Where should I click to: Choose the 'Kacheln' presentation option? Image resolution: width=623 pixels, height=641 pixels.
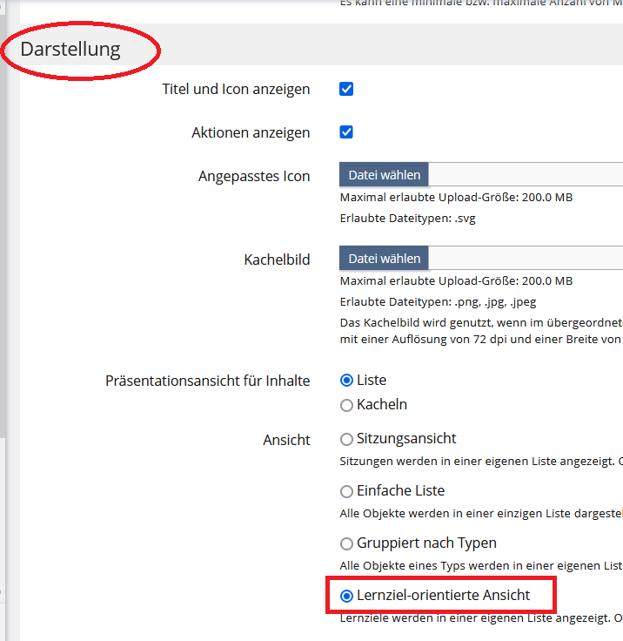tap(347, 405)
